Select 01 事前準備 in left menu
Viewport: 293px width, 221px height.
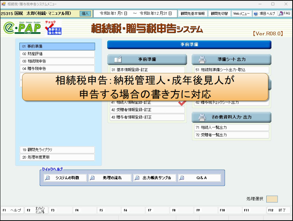(57, 47)
